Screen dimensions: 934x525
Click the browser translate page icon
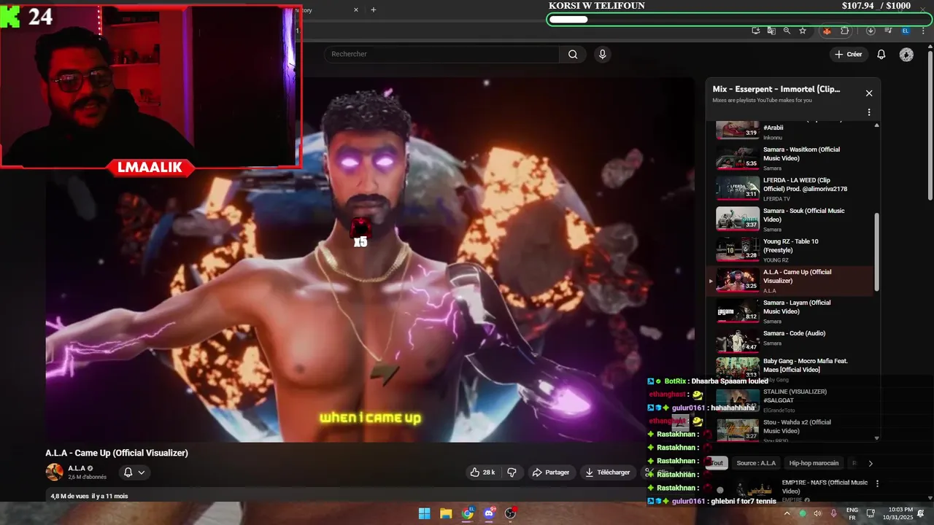[771, 31]
